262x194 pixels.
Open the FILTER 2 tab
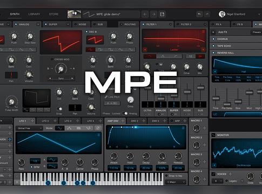[191, 24]
